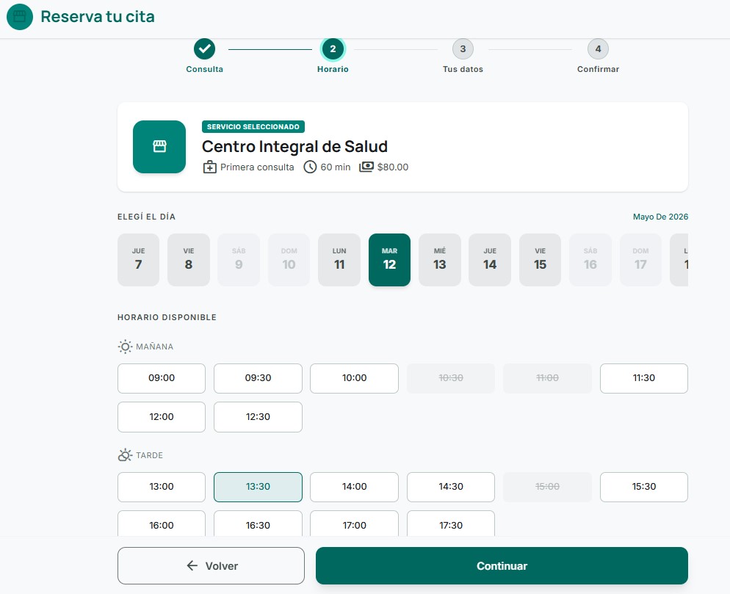Choose the 14:30 afternoon slot
The image size is (730, 594).
[451, 487]
